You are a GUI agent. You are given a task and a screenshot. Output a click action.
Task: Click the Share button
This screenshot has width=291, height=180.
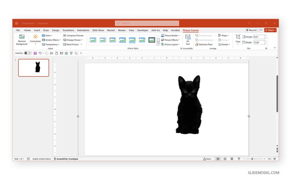(270, 30)
